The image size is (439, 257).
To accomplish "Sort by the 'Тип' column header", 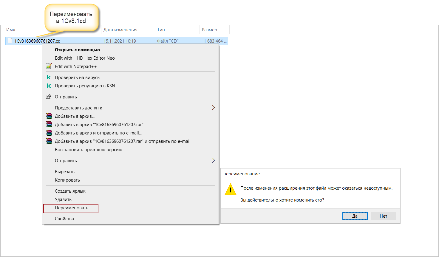I will (161, 30).
